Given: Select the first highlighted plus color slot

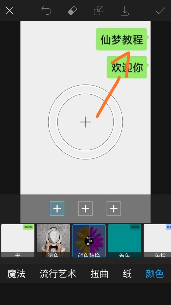Looking at the screenshot, I should (57, 209).
